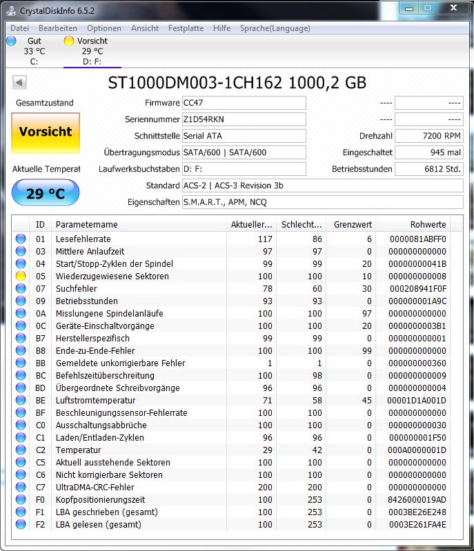
Task: Click the blue status orb for Mittlere Anlaufzeit
Action: [x=21, y=251]
